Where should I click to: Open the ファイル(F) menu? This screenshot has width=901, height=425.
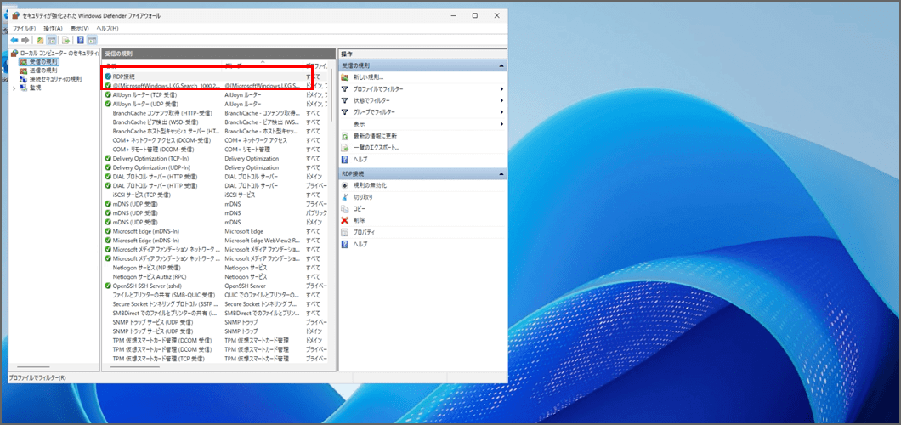(x=24, y=28)
